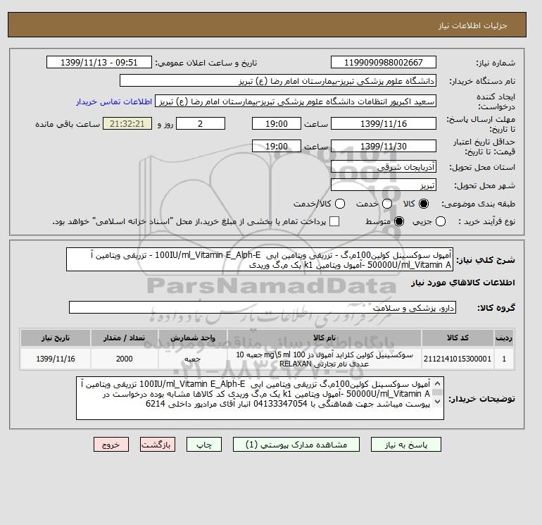Viewport: 542px width, 525px height.
Task: Click the remaining time 21:32:21 field
Action: [x=127, y=123]
